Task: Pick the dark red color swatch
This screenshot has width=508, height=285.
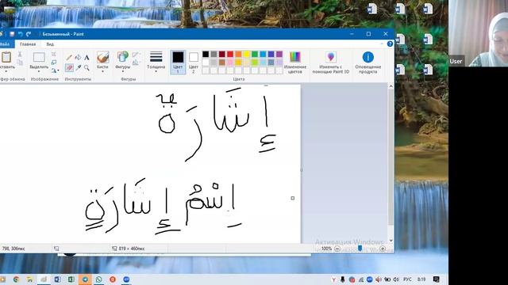Action: coord(222,54)
